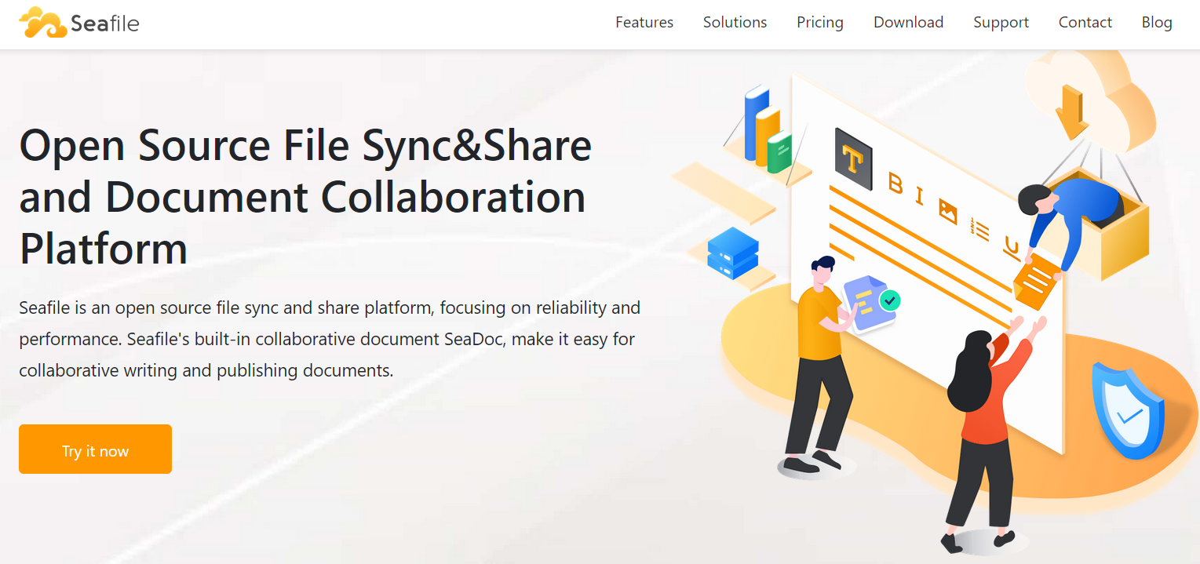The width and height of the screenshot is (1200, 564).
Task: Click the Try it now button
Action: tap(95, 449)
